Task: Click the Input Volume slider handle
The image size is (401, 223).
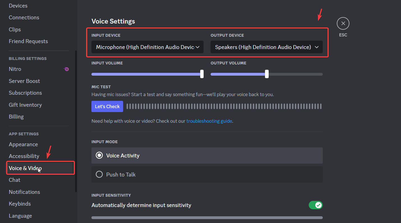Action: point(202,74)
